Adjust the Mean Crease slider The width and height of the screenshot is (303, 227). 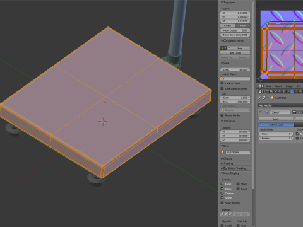(235, 30)
